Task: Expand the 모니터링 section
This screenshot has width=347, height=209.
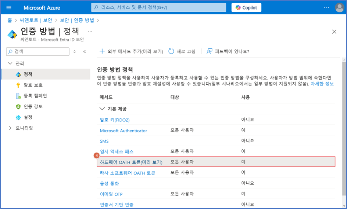Action: tap(10, 128)
